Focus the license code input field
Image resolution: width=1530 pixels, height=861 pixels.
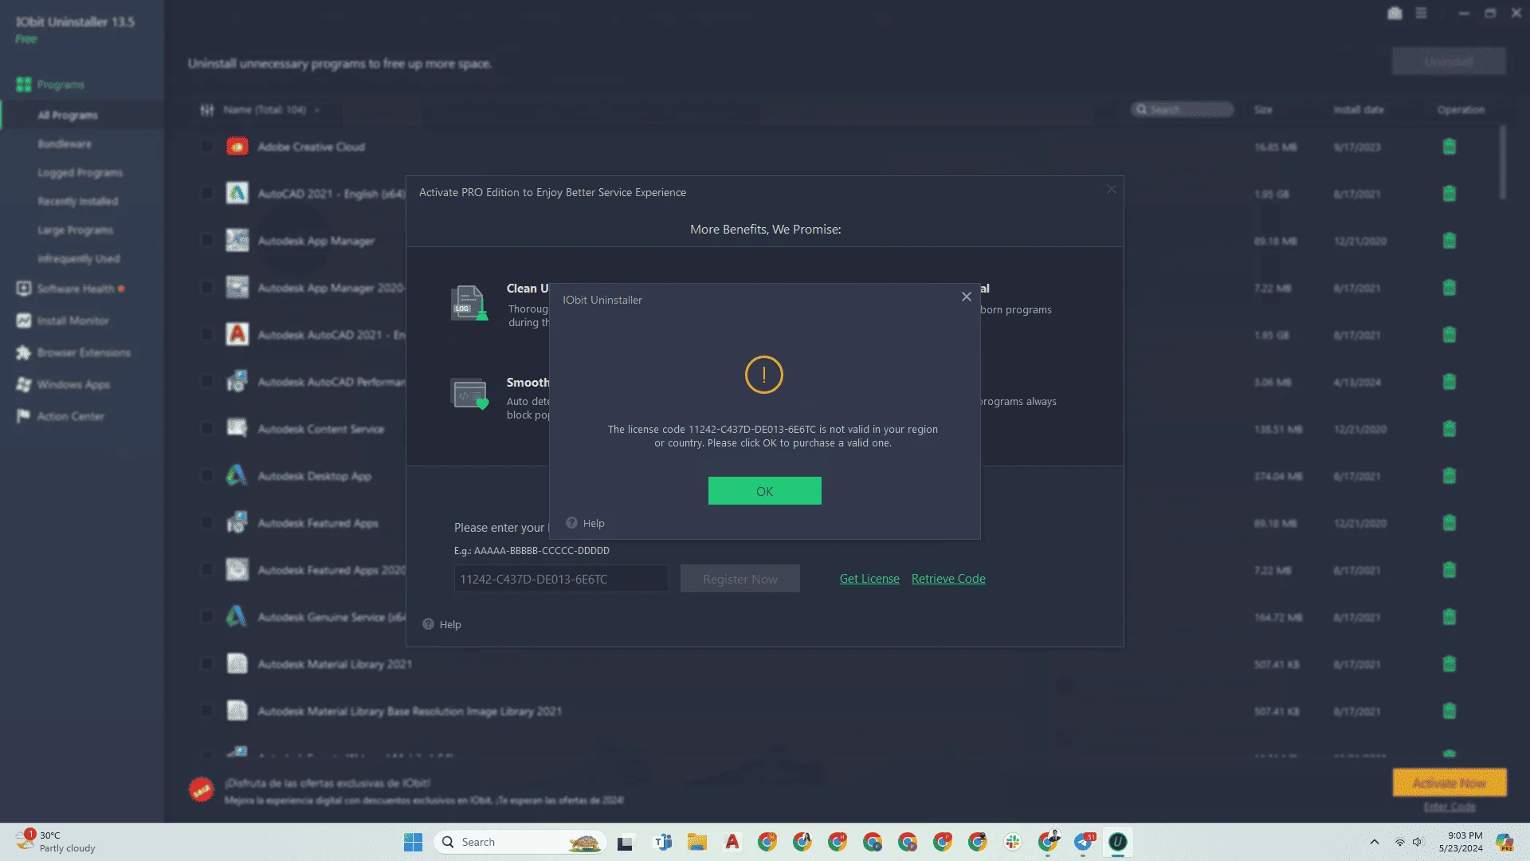(x=561, y=579)
